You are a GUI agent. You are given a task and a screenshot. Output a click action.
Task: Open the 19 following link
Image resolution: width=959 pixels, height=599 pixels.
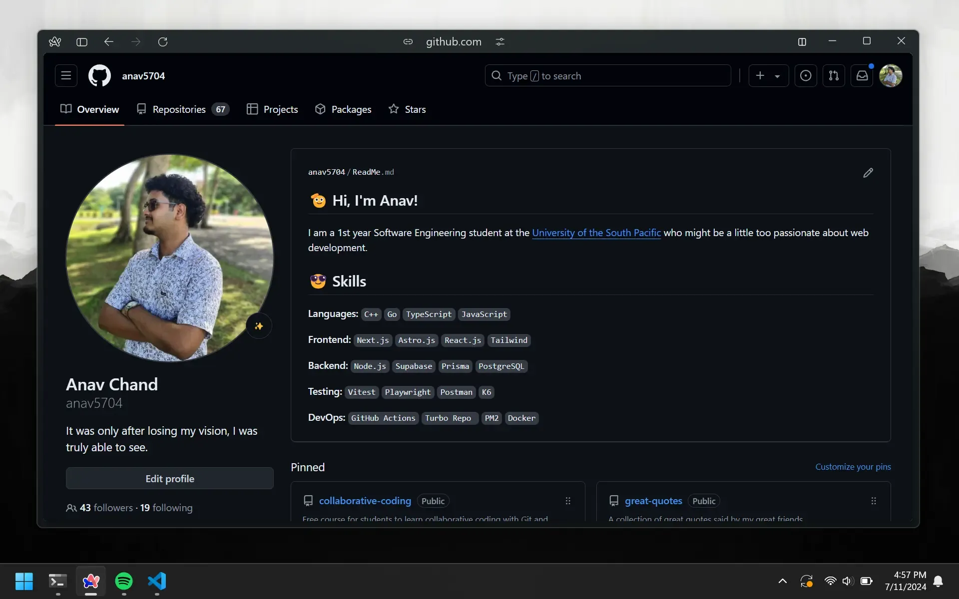pos(166,508)
